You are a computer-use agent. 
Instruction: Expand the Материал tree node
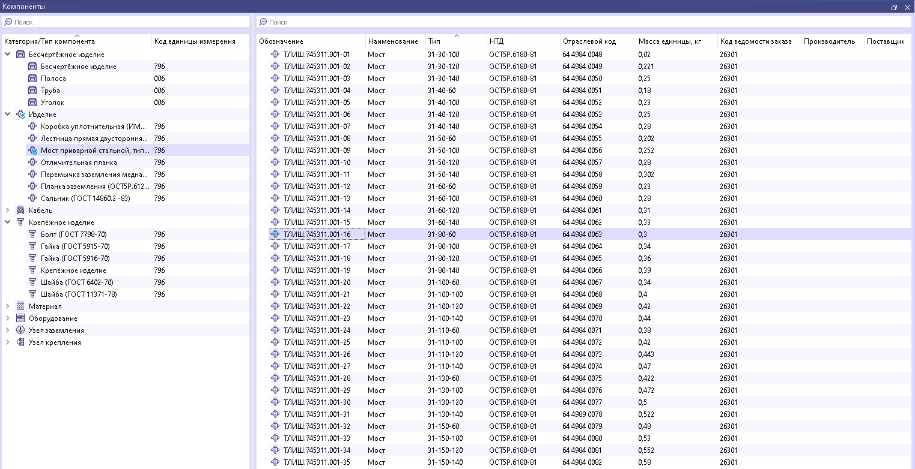click(7, 306)
